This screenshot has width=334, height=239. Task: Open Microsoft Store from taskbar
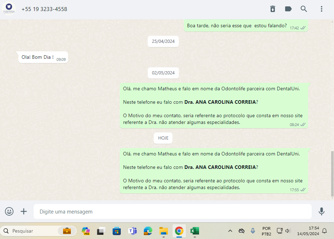point(117,231)
